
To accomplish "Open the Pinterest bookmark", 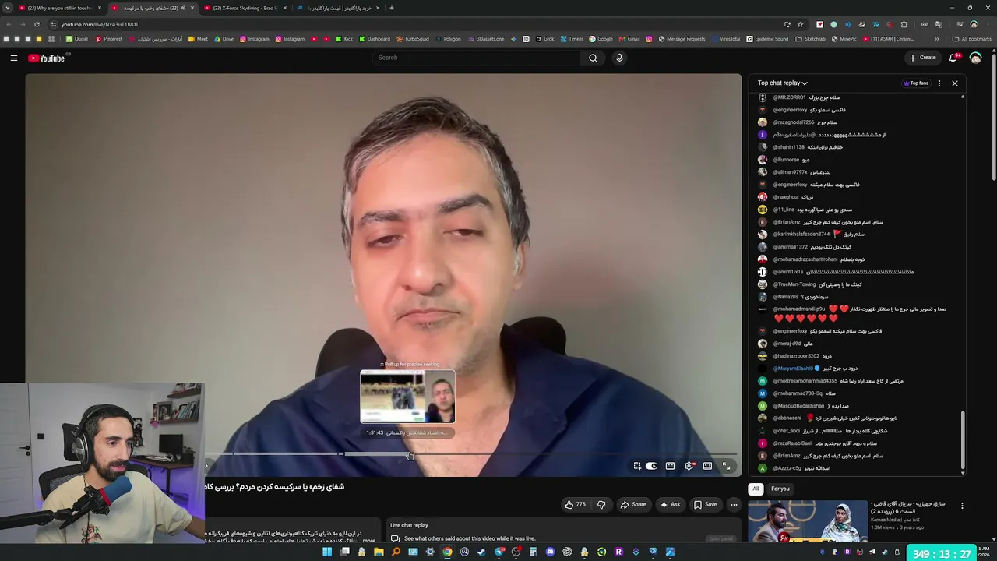I will [x=109, y=39].
